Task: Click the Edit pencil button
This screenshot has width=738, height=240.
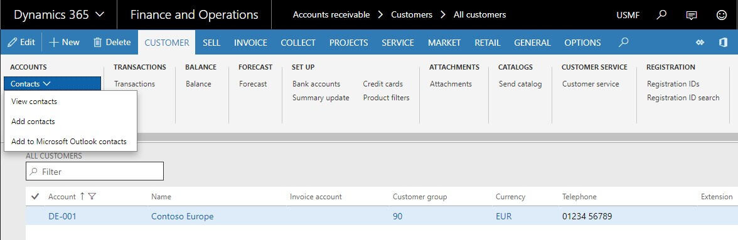Action: point(21,42)
